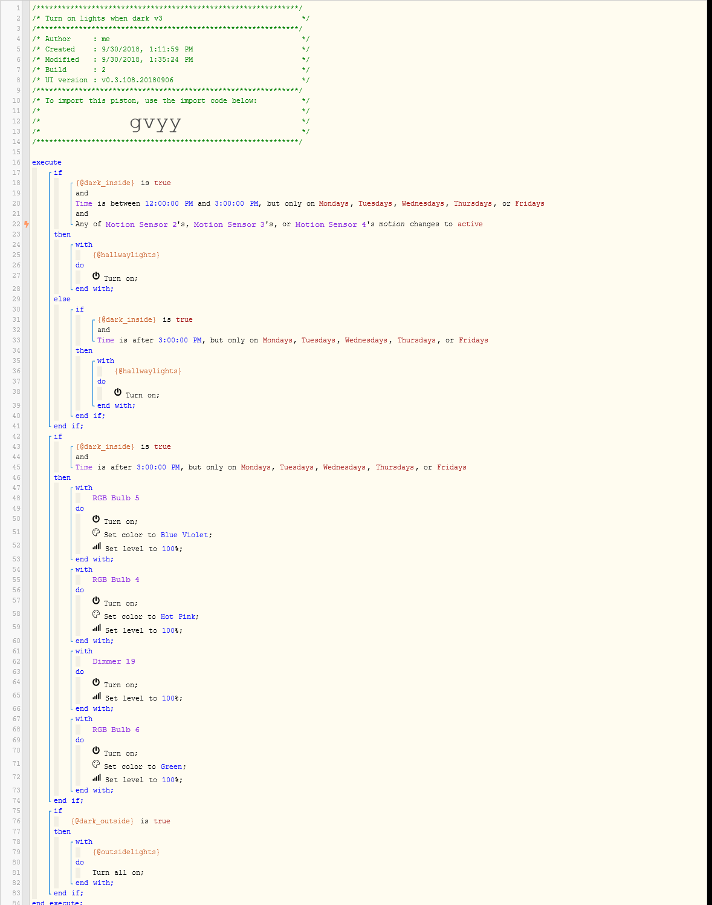
Task: Click the power icon under RGB Bulb 4
Action: (x=96, y=601)
